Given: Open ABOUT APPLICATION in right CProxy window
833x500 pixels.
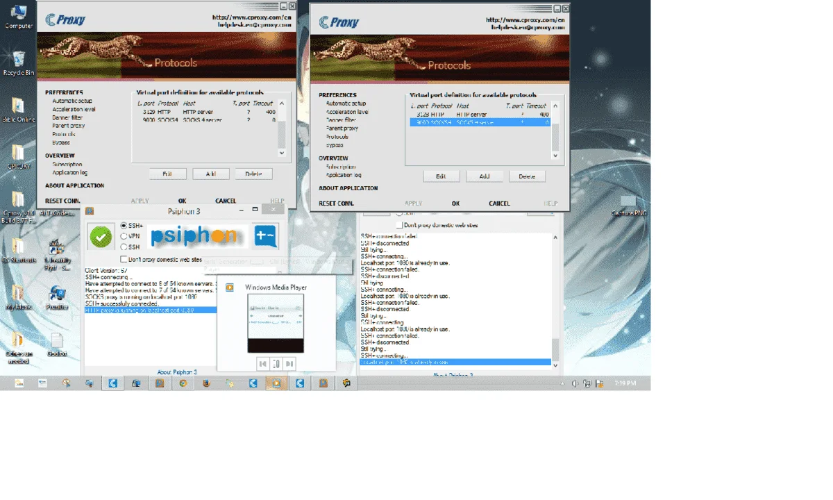Looking at the screenshot, I should pos(348,188).
